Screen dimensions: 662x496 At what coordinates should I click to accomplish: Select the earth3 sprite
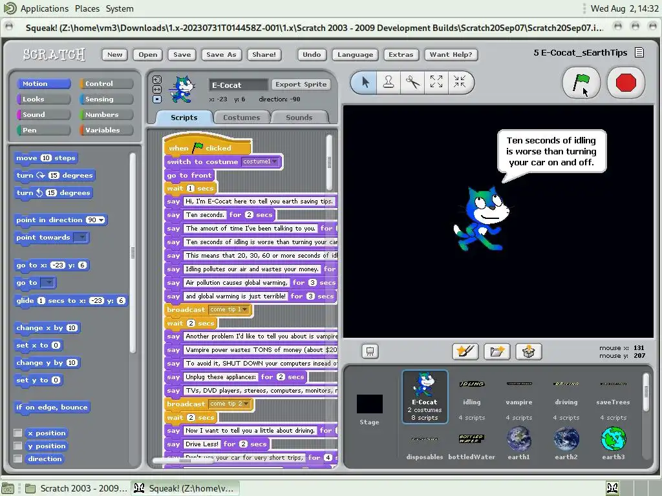coord(613,444)
